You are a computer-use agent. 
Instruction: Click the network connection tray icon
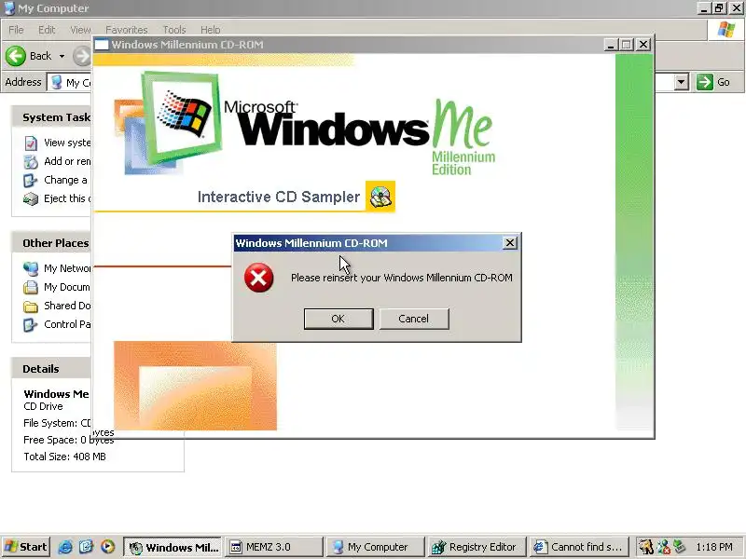[680, 547]
